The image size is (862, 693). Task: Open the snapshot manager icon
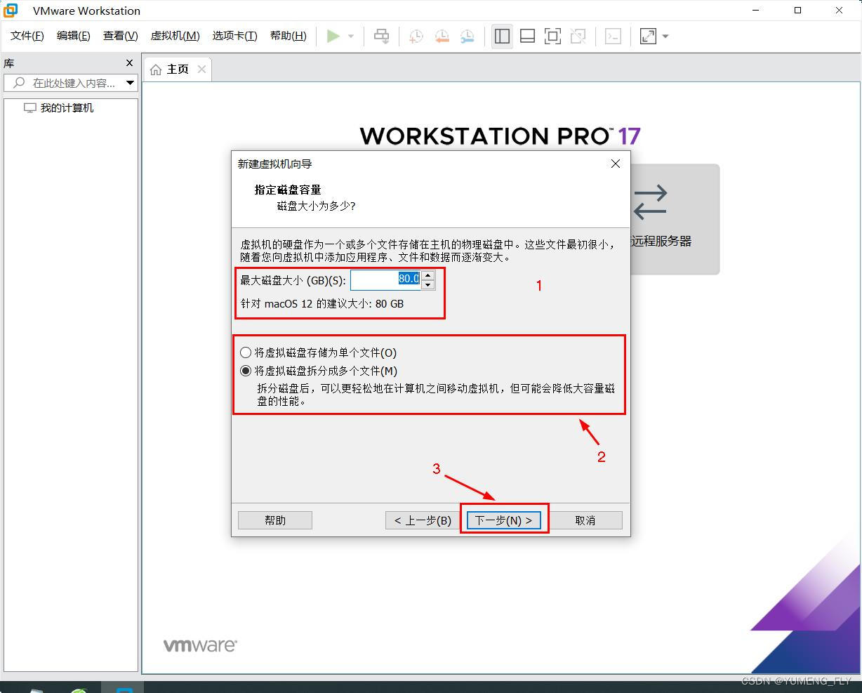(x=467, y=36)
